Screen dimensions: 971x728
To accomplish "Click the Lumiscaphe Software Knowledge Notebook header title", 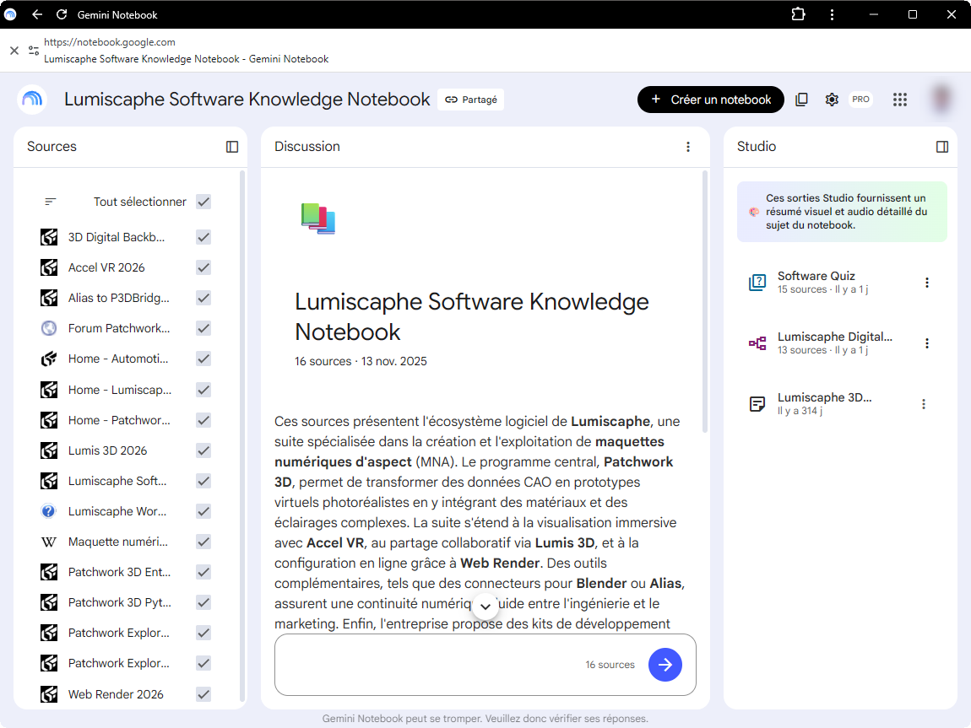I will point(247,99).
